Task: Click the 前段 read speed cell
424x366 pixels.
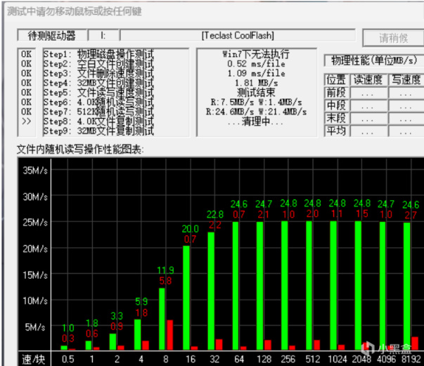Action: [x=368, y=93]
